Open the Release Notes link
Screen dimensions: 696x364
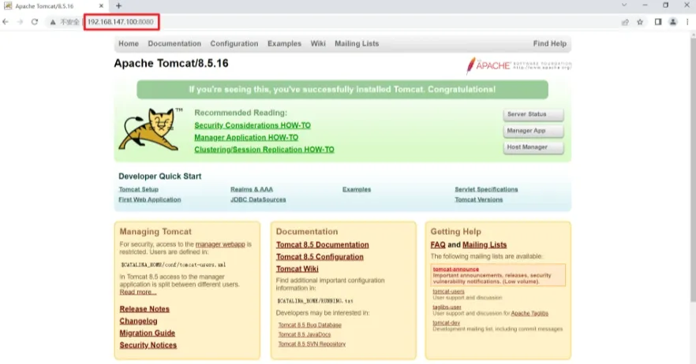point(144,309)
